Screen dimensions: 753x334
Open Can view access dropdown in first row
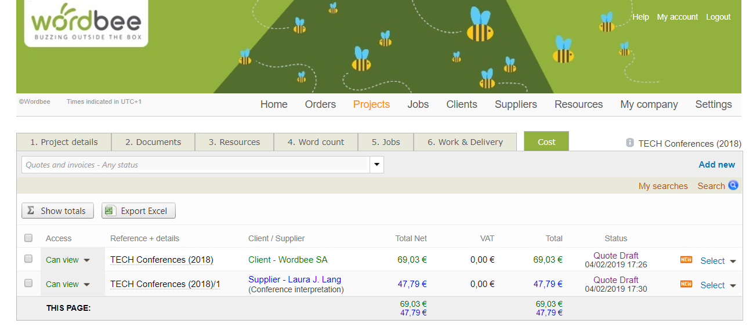pos(87,260)
